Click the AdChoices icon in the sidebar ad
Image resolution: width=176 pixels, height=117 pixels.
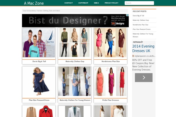point(142,42)
